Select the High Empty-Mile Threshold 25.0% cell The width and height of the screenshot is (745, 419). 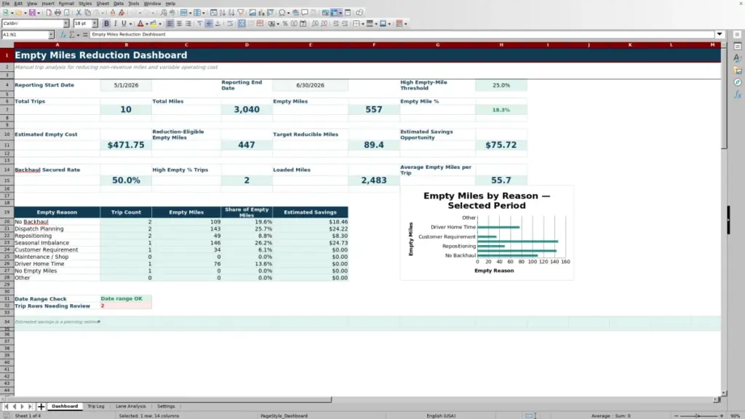coord(501,85)
